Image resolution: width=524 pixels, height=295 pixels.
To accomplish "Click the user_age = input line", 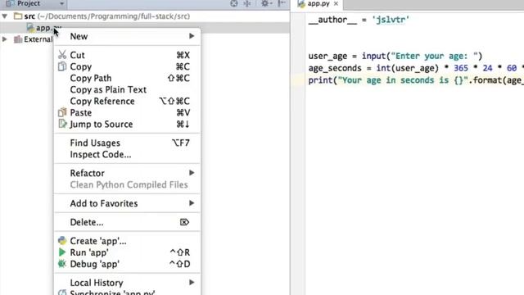I will coord(395,56).
